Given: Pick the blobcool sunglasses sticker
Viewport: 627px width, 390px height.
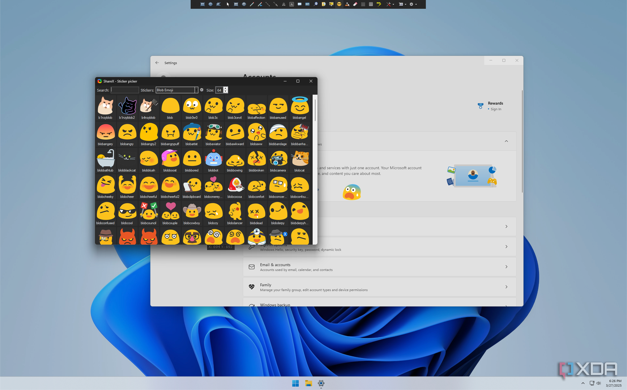Looking at the screenshot, I should 127,213.
